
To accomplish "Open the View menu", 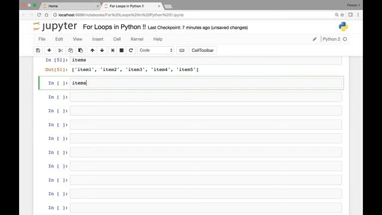I will tap(78, 39).
